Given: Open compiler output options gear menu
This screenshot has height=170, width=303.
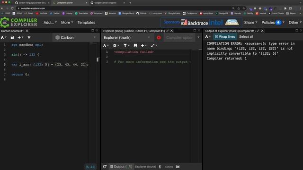Looking at the screenshot, I should click(x=116, y=45).
